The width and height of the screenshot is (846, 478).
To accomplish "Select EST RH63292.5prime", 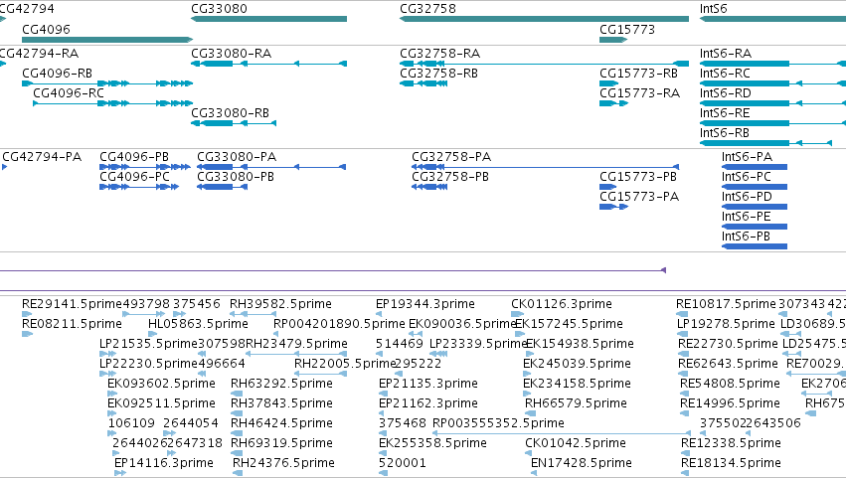I will click(281, 384).
